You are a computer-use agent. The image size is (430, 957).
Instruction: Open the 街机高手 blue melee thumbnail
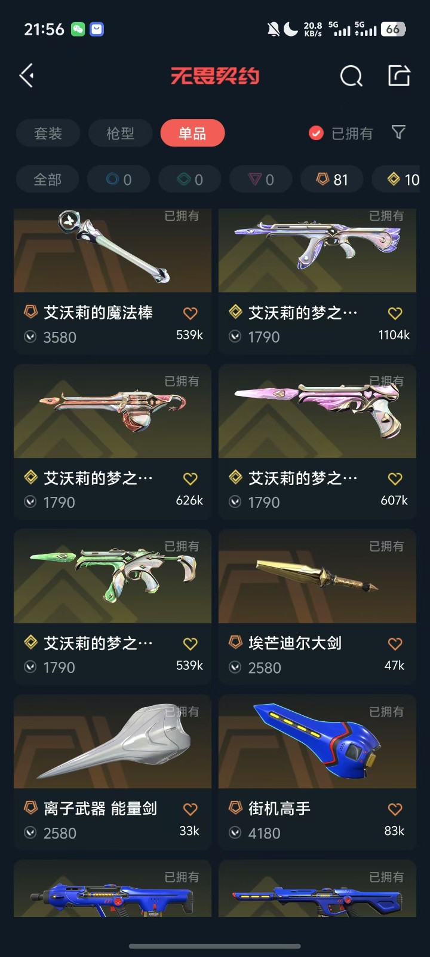coord(317,742)
